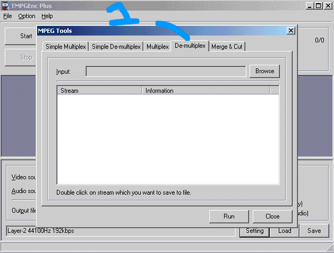Screen dimensions: 334x253
Task: Open the Option menu
Action: pos(27,16)
